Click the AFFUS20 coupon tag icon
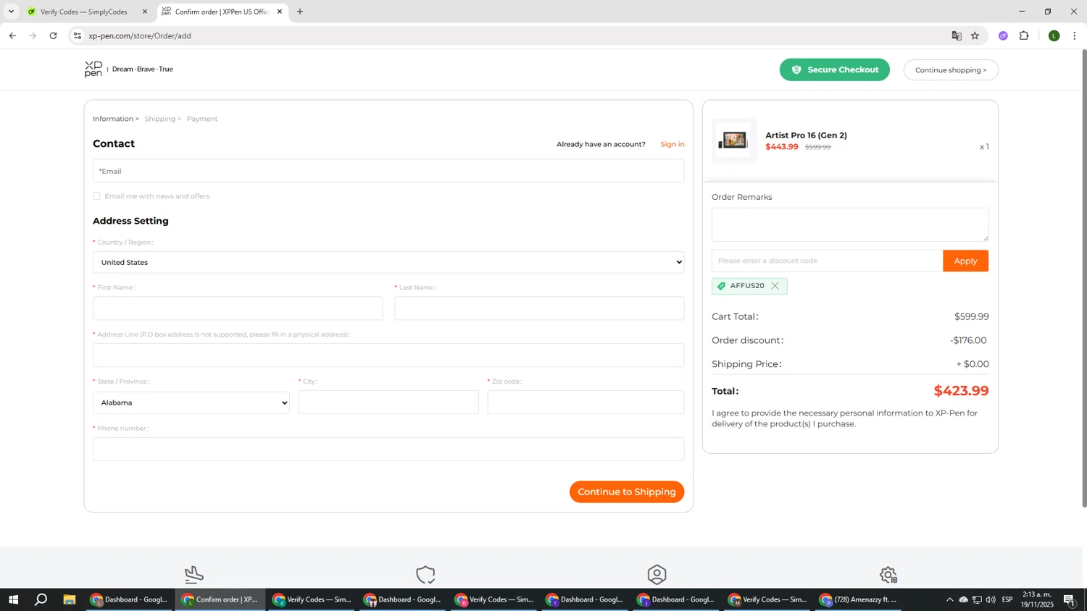The image size is (1087, 611). (x=721, y=286)
